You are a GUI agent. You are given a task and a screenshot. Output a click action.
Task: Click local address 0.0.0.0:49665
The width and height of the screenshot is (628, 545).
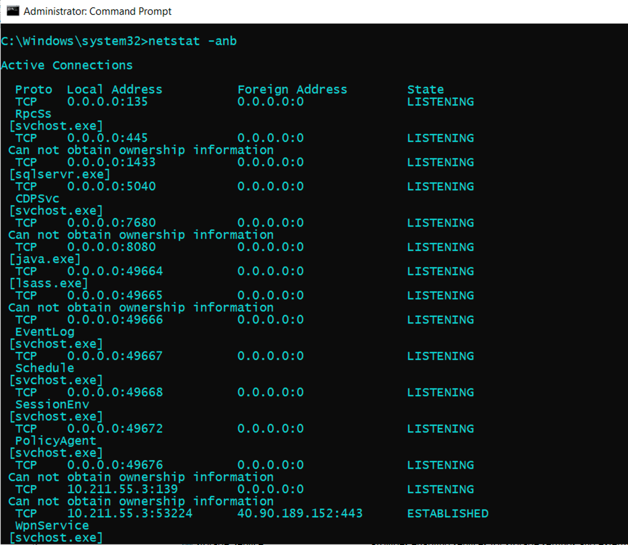click(x=115, y=295)
